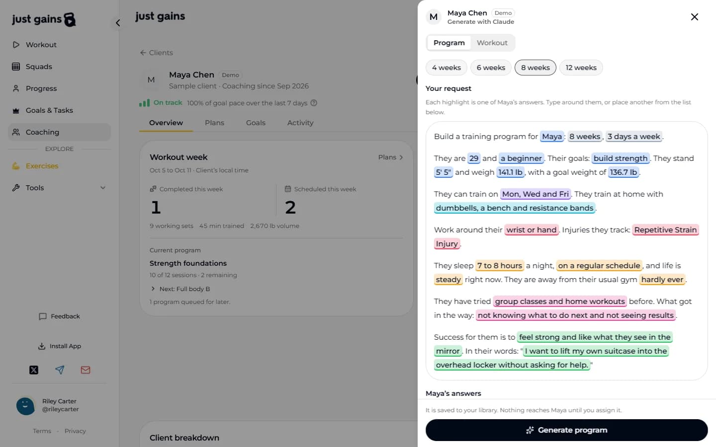Expand Next: Full body B row
Image resolution: width=716 pixels, height=447 pixels.
(180, 289)
